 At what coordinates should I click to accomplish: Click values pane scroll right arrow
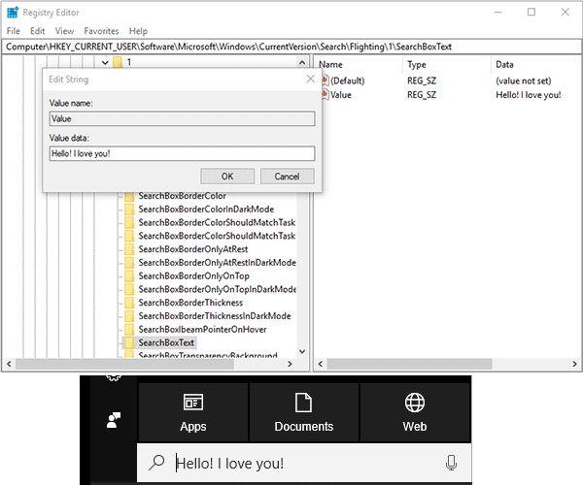(574, 364)
